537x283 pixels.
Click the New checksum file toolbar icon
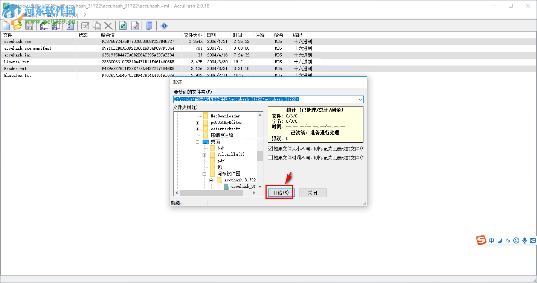pos(6,26)
